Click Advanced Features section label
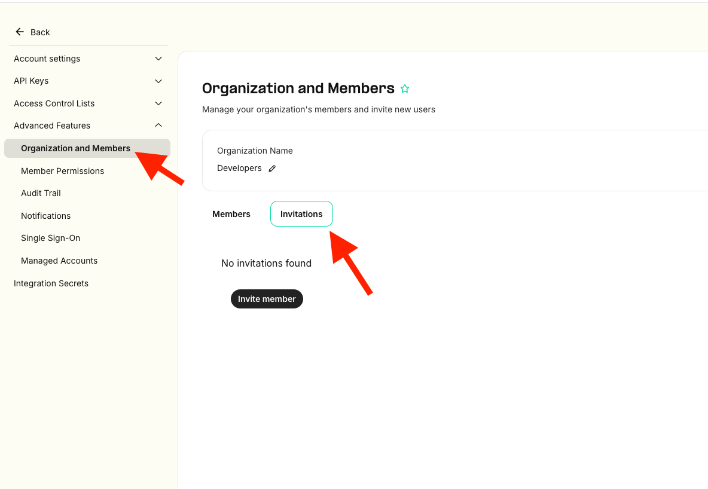This screenshot has width=708, height=489. [x=52, y=126]
